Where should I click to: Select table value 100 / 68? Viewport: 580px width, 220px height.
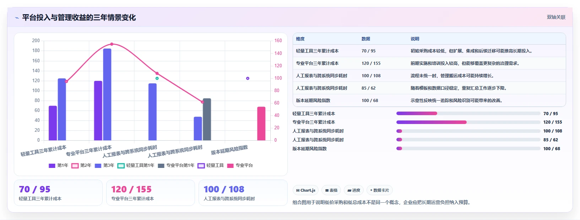(x=370, y=101)
